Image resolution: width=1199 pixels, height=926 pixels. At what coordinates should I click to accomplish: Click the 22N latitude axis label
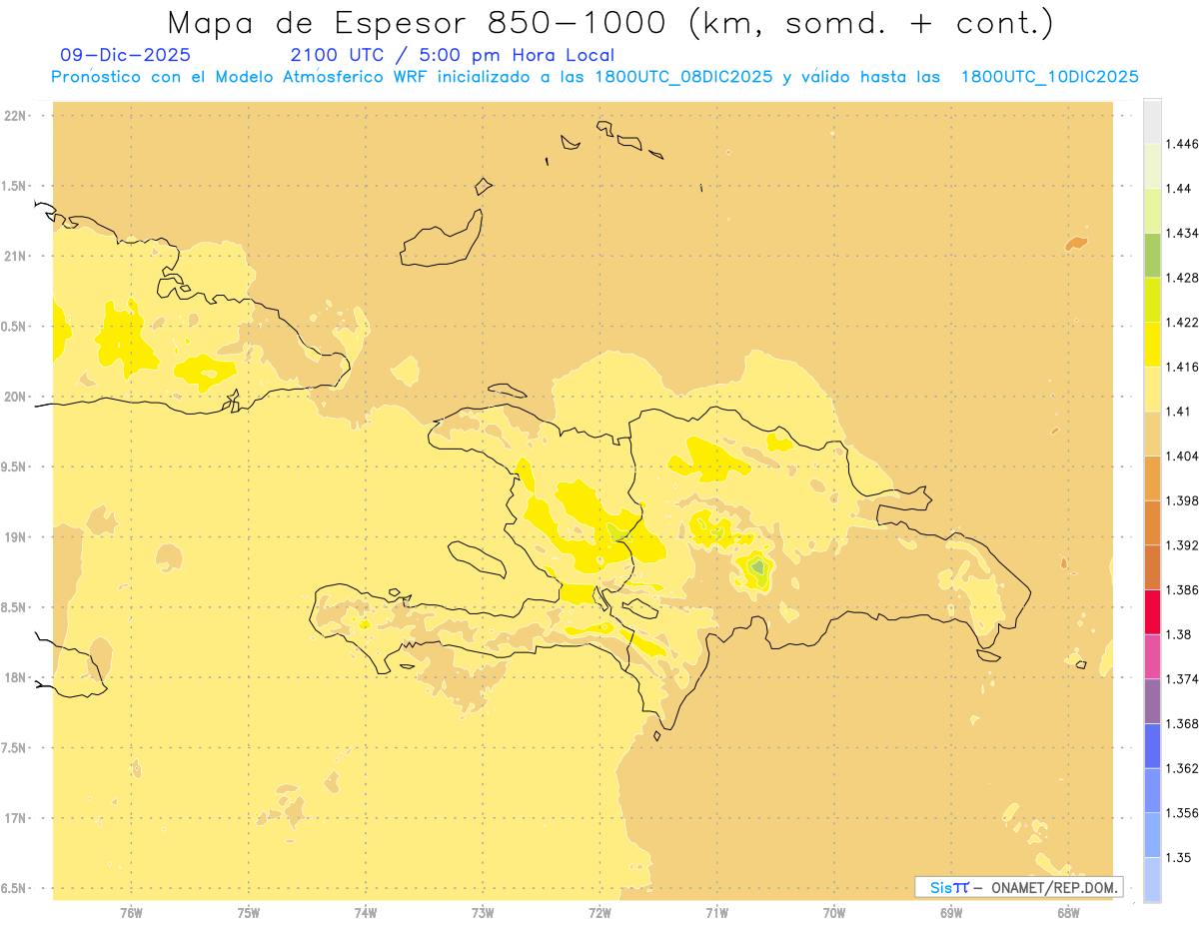17,115
